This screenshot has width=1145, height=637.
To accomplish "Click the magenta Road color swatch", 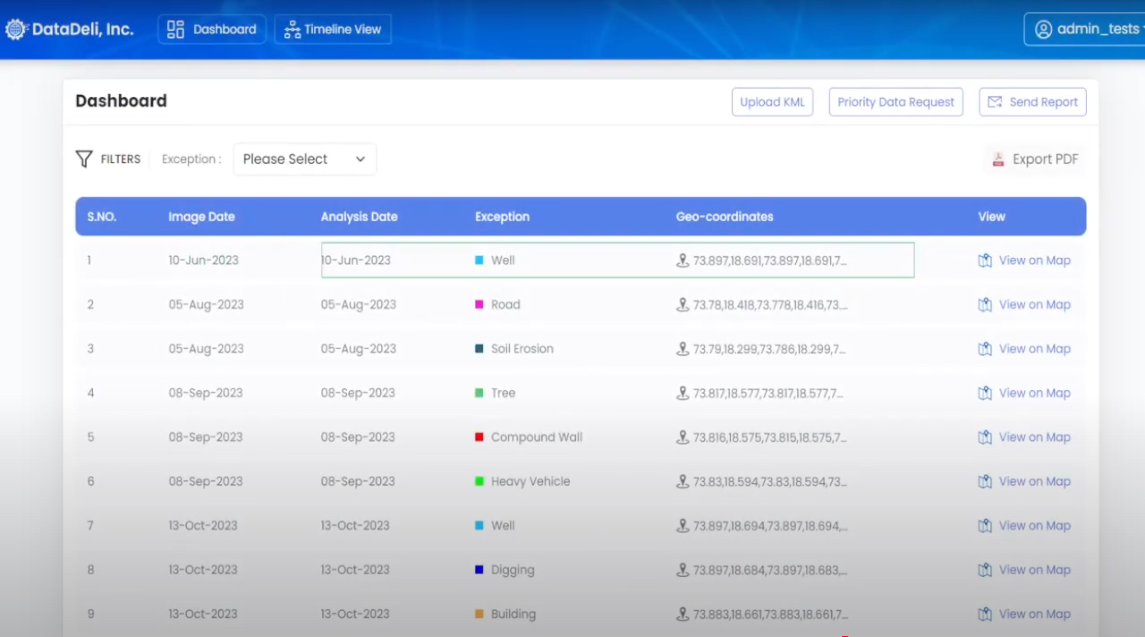I will [479, 305].
